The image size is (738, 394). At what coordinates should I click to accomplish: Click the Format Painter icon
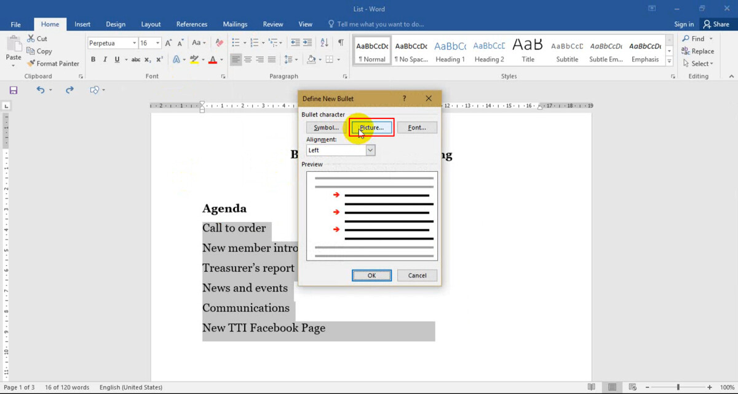[x=31, y=63]
